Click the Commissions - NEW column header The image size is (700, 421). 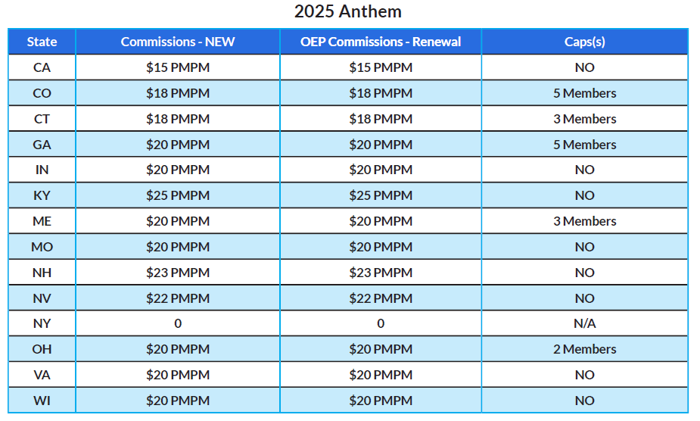(x=178, y=42)
